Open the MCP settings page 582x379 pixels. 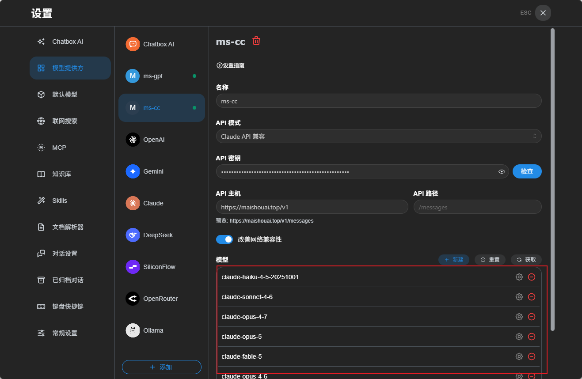(x=70, y=148)
